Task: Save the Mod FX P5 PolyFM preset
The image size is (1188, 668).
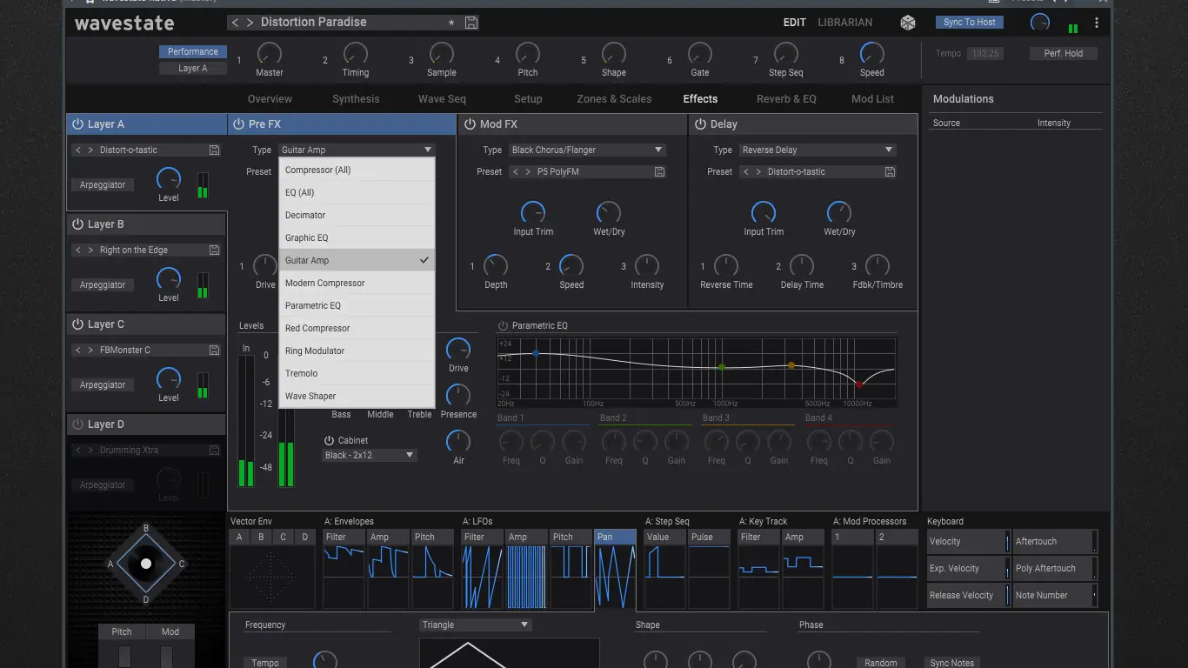Action: [659, 171]
